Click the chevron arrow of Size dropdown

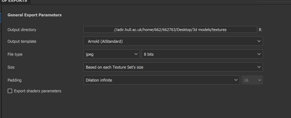click(259, 67)
